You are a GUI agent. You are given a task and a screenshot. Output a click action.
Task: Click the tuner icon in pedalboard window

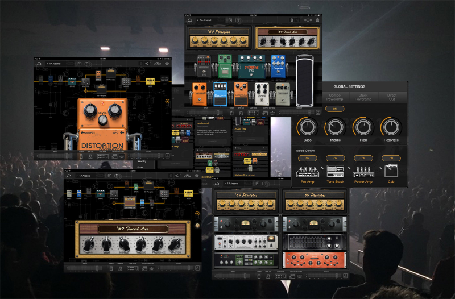tap(232, 113)
